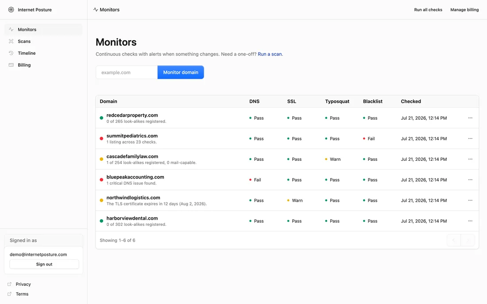Click '1 critical DNS issue found.' note

(131, 183)
